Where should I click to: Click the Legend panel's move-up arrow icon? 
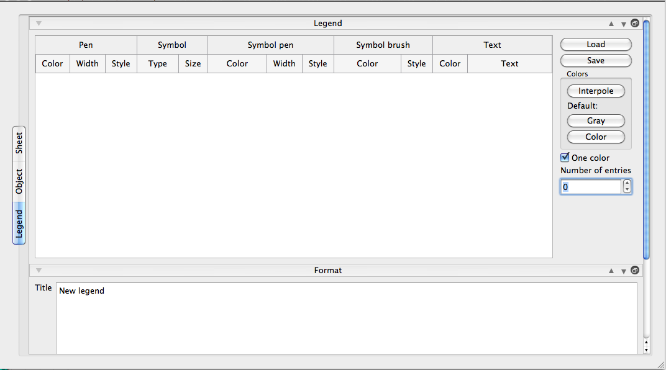[611, 24]
